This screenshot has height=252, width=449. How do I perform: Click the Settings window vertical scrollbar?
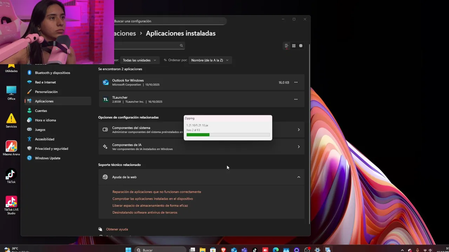309,135
